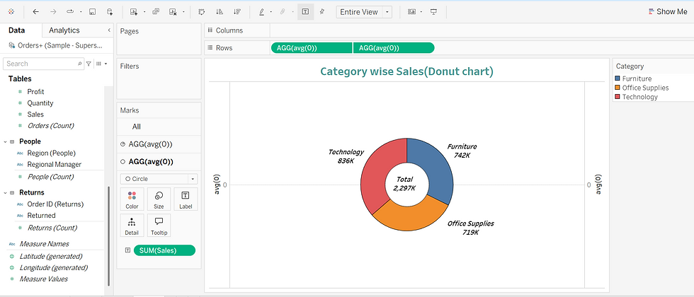Redo with the forward arrow icon
694x297 pixels.
53,12
